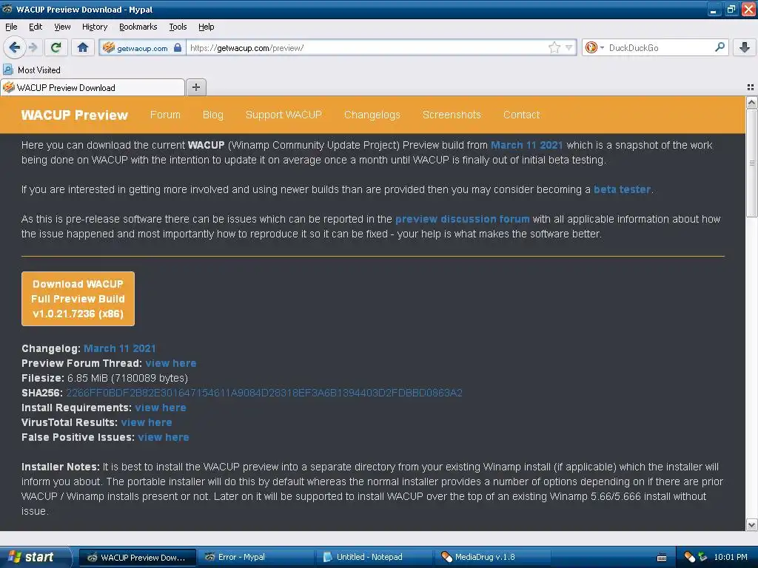
Task: Open the Bookmarks menu
Action: (x=138, y=27)
